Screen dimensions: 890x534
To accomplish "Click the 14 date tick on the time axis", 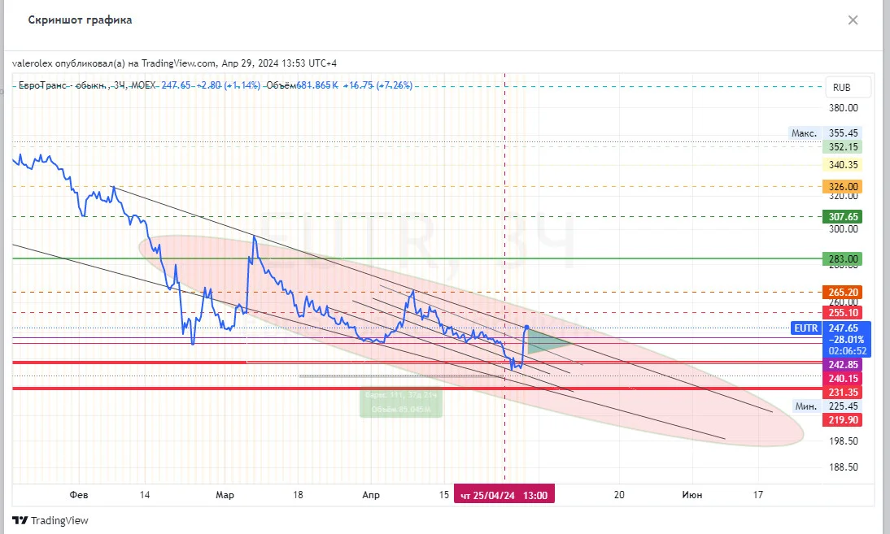I will coord(145,495).
